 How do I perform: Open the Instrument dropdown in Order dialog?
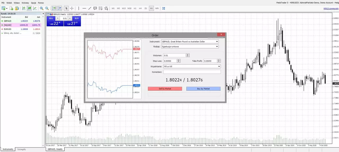click(190, 42)
